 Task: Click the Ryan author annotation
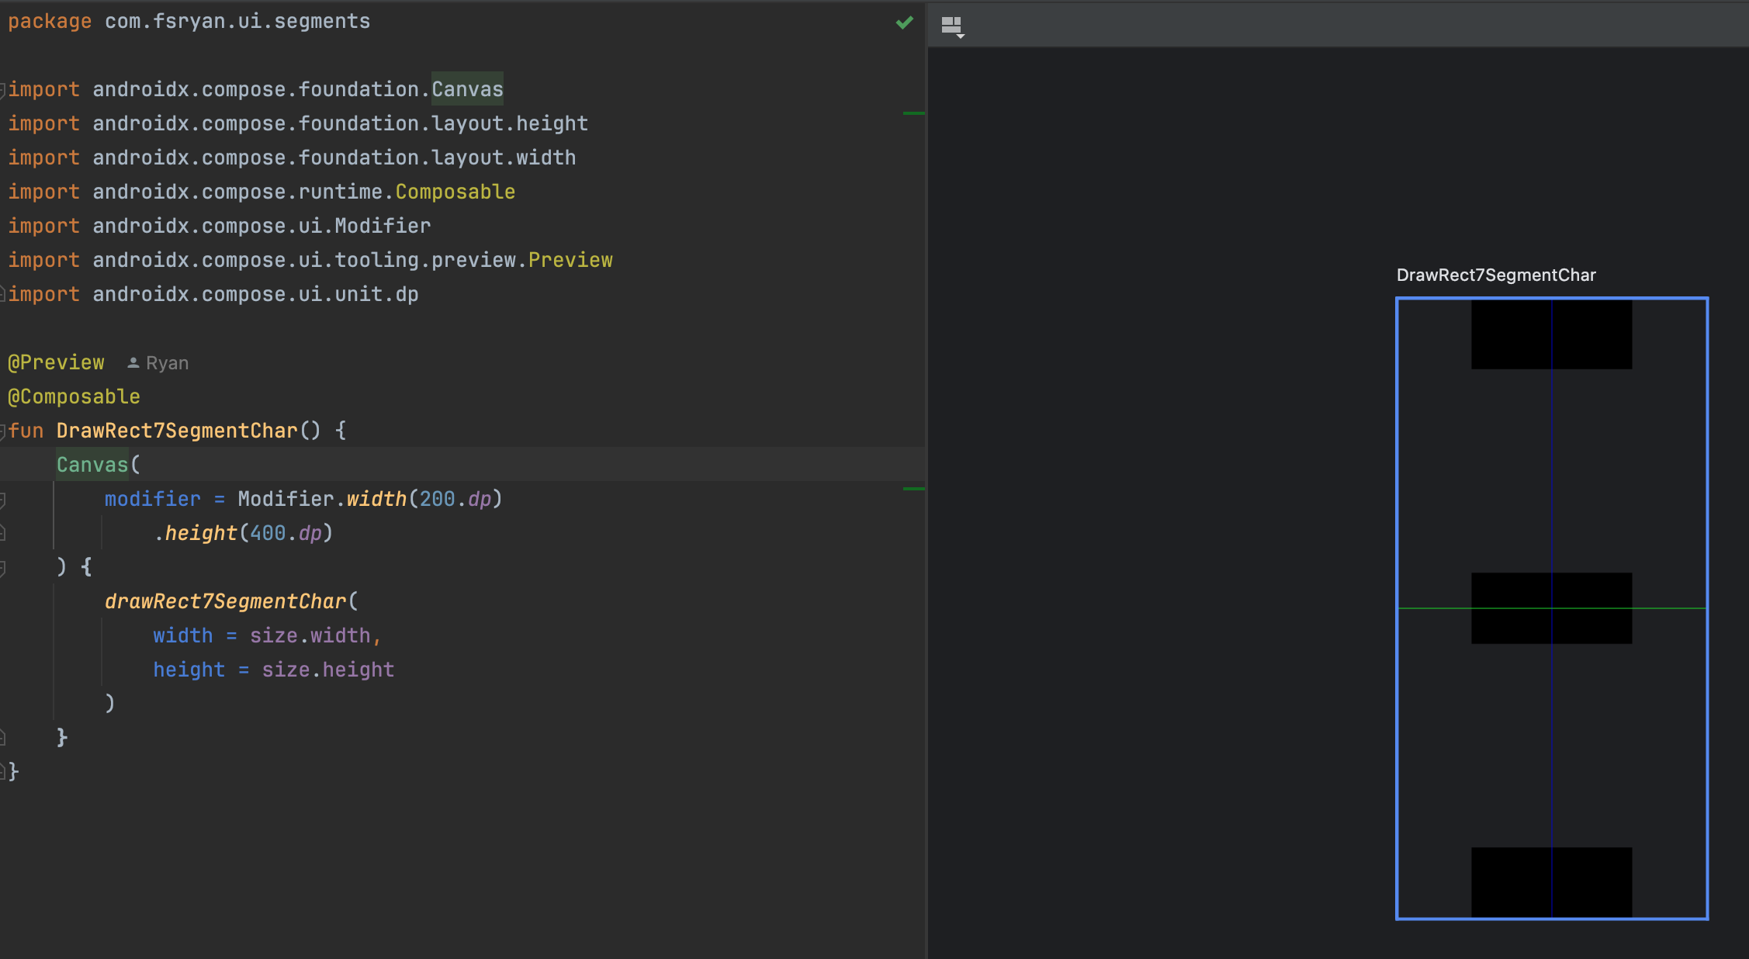pos(167,363)
